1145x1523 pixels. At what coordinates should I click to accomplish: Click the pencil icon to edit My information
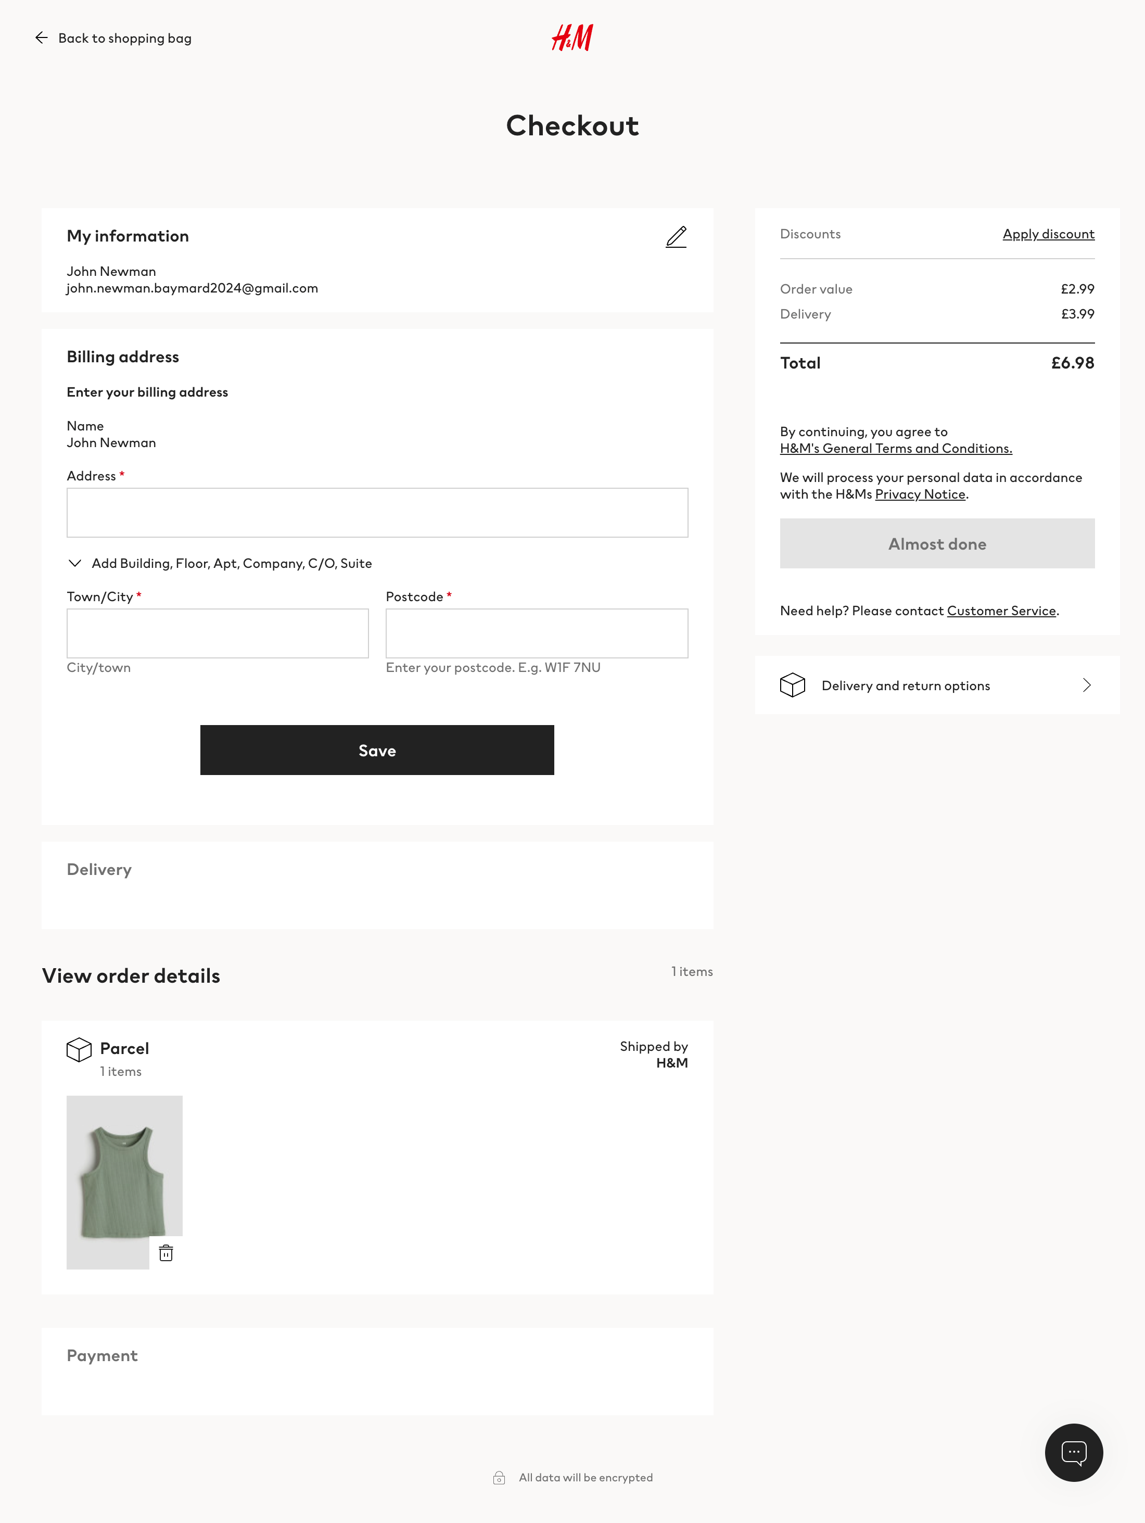tap(676, 237)
